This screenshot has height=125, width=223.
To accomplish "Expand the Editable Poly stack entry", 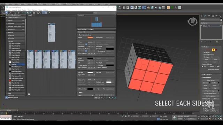I will click(x=201, y=26).
